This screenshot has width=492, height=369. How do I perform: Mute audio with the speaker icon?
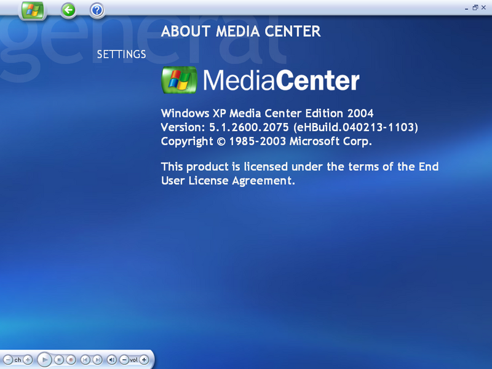pyautogui.click(x=112, y=360)
